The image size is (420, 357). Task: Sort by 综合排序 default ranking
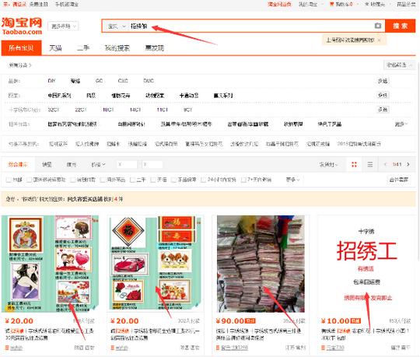pyautogui.click(x=18, y=164)
